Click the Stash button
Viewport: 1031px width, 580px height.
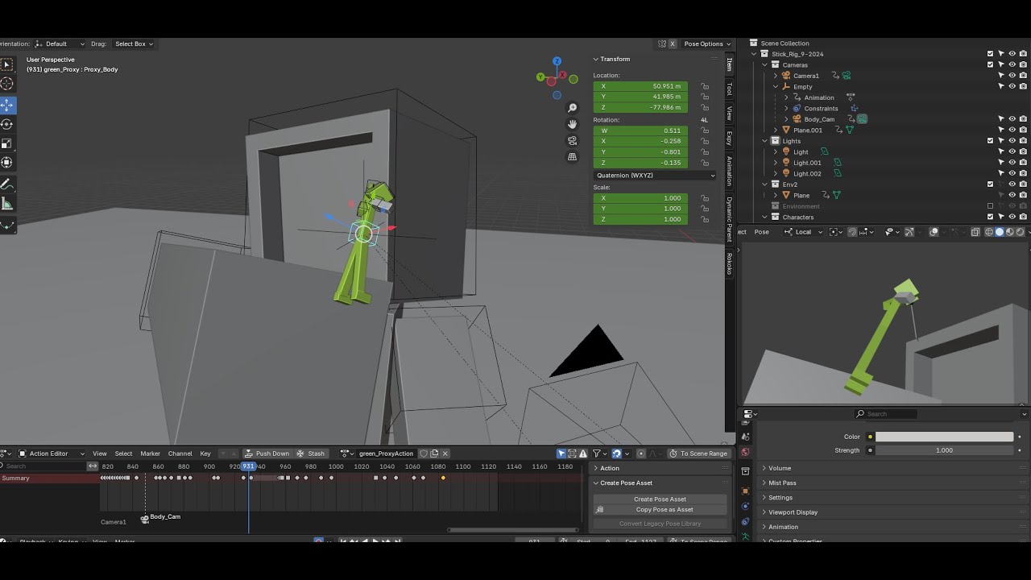(x=310, y=454)
